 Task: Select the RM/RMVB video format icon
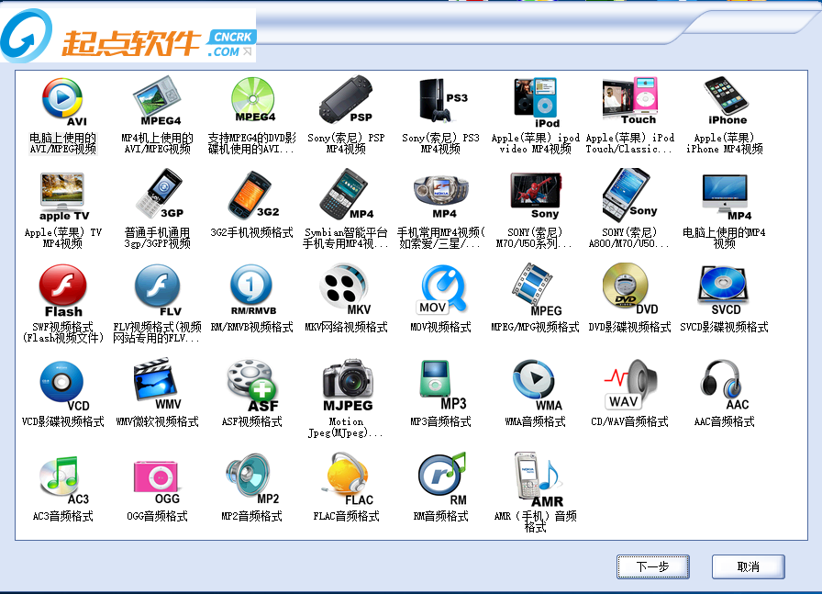pos(251,289)
